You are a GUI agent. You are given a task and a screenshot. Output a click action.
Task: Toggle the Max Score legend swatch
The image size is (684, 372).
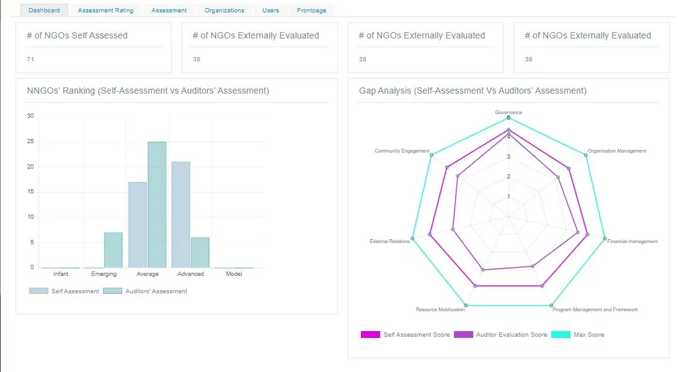click(561, 335)
